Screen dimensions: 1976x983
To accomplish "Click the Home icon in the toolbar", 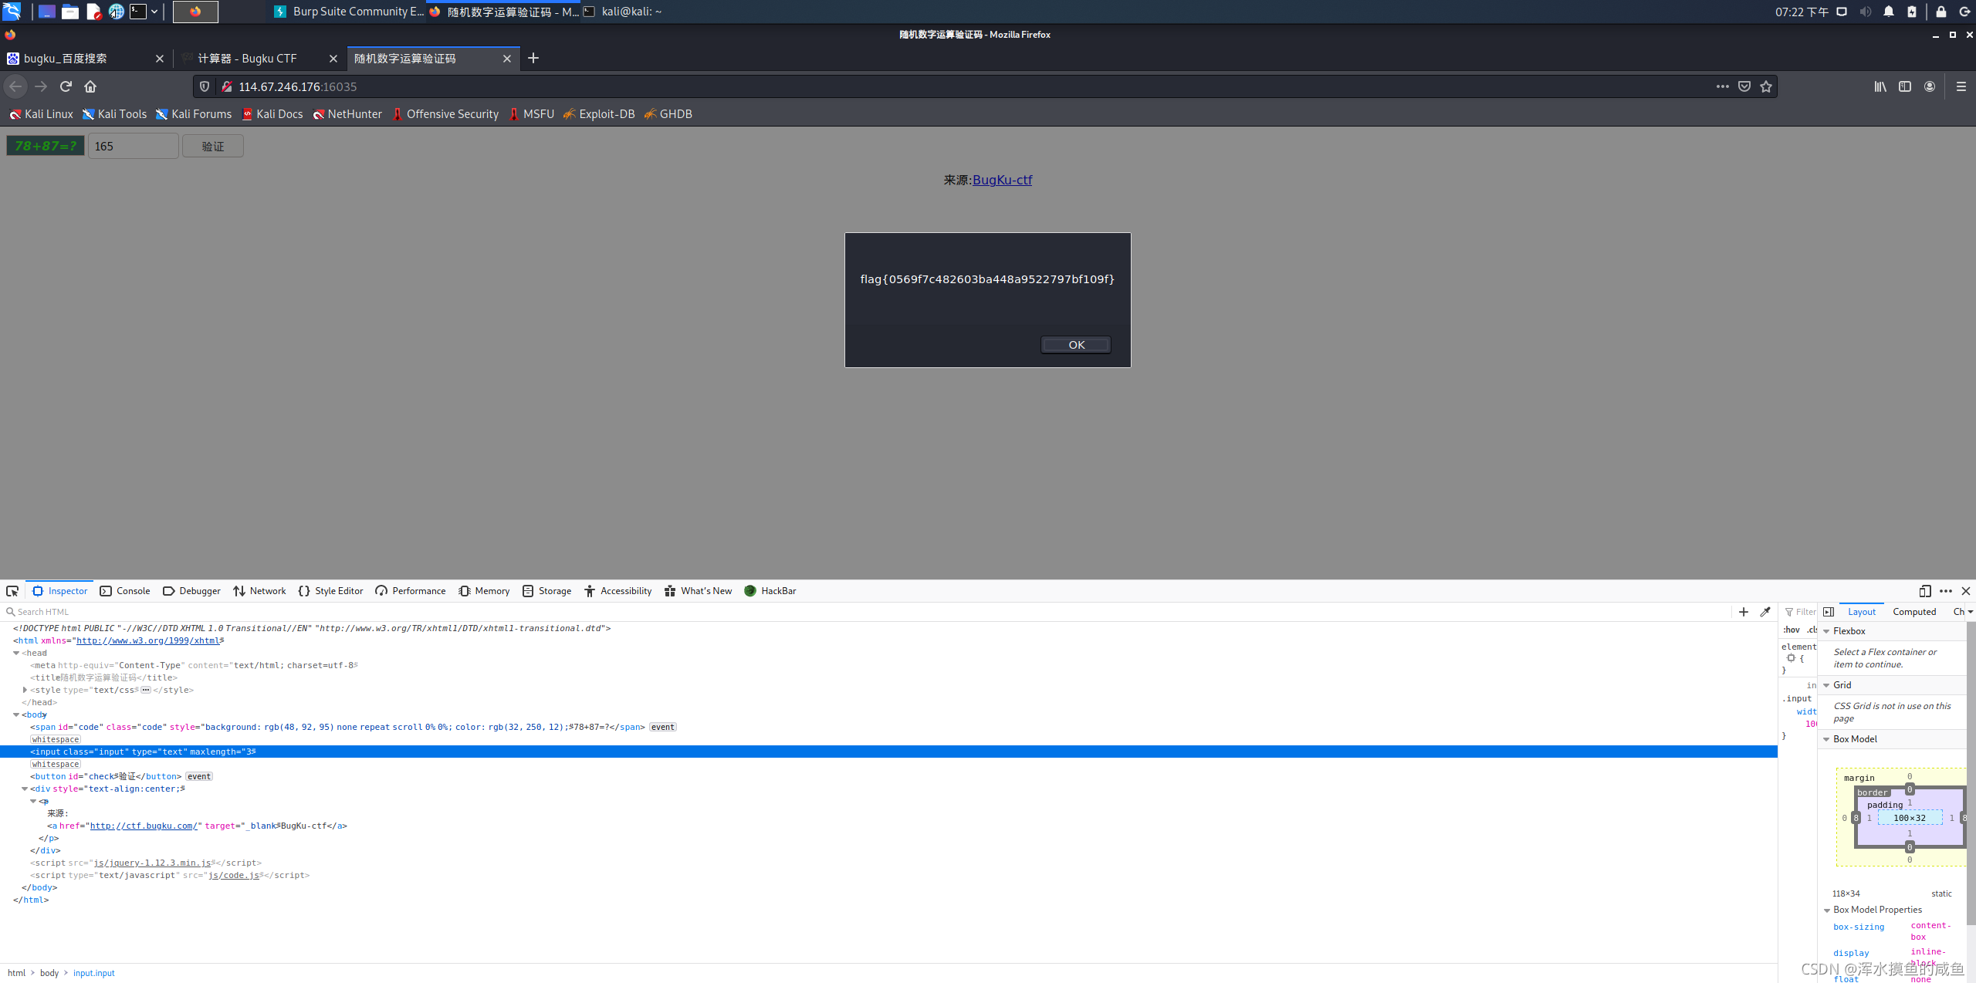I will 90,86.
